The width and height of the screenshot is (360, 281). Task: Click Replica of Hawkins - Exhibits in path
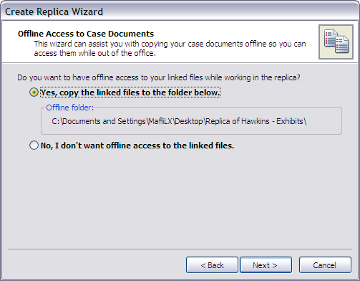coord(255,121)
